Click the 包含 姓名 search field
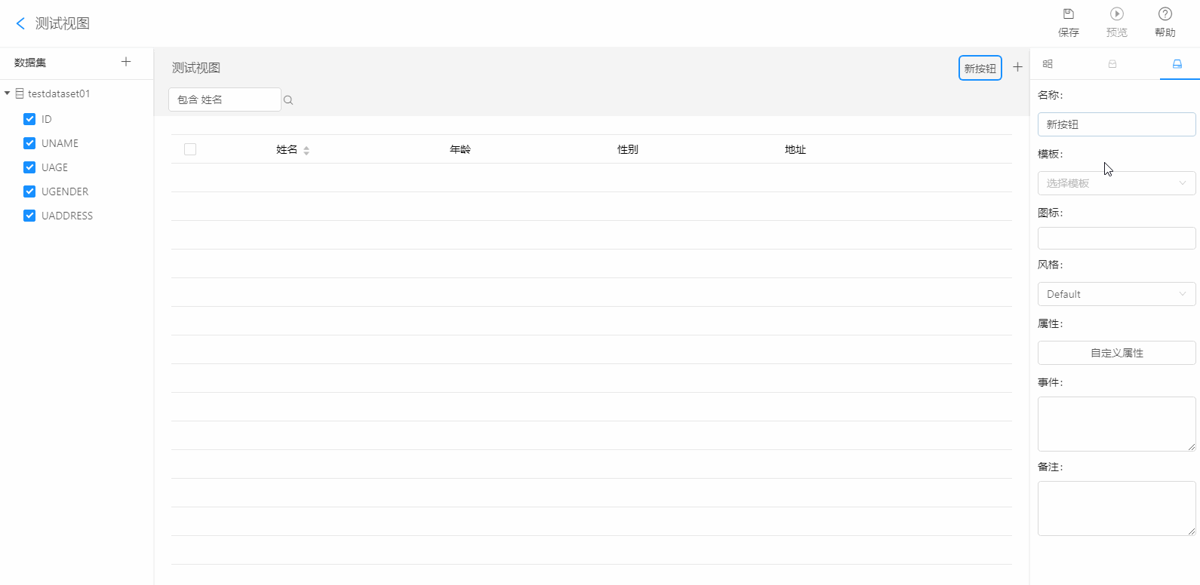The width and height of the screenshot is (1200, 585). click(x=225, y=100)
